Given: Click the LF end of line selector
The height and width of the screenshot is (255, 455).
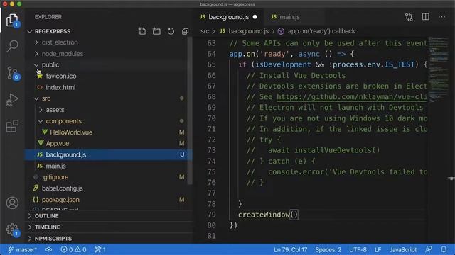Looking at the screenshot, I should [x=378, y=249].
